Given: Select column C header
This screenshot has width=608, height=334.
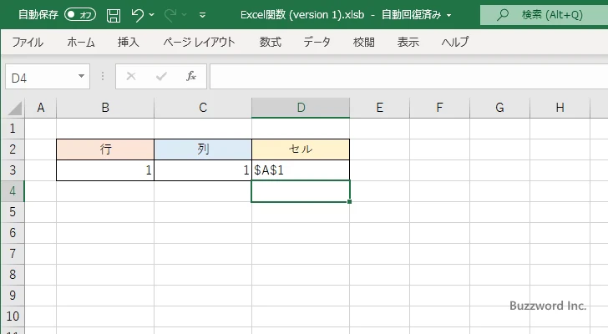Looking at the screenshot, I should tap(203, 108).
